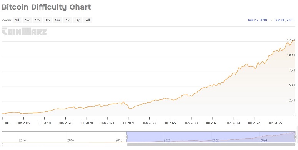Show All data range
The width and height of the screenshot is (298, 150).
pyautogui.click(x=88, y=20)
